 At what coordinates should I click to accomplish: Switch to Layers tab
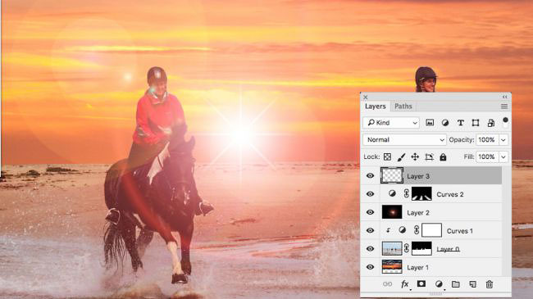tap(376, 106)
